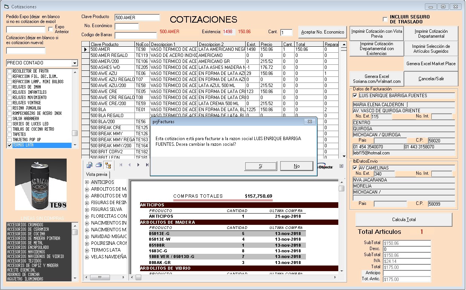Check the Expo Anterior checkbox

coord(51,29)
